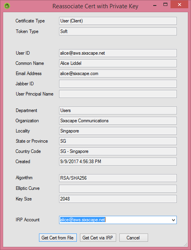Click the green app icon in title bar
The width and height of the screenshot is (191, 250).
7,6
